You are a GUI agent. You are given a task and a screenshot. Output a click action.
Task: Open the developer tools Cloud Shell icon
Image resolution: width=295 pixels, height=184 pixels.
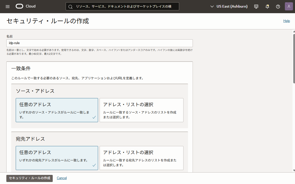coord(256,7)
